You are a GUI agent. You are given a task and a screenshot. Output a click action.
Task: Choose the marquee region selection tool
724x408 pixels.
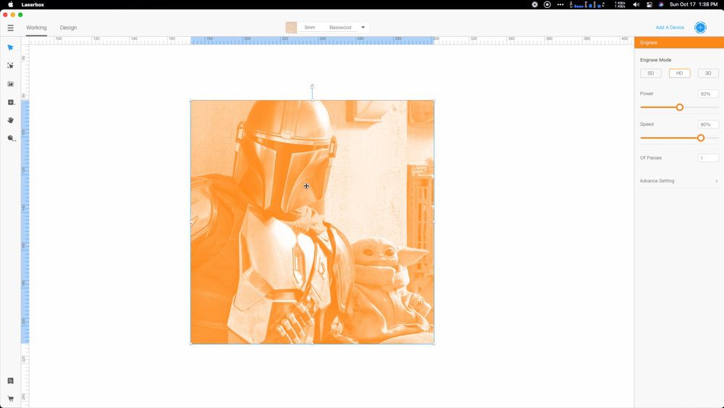[x=10, y=66]
